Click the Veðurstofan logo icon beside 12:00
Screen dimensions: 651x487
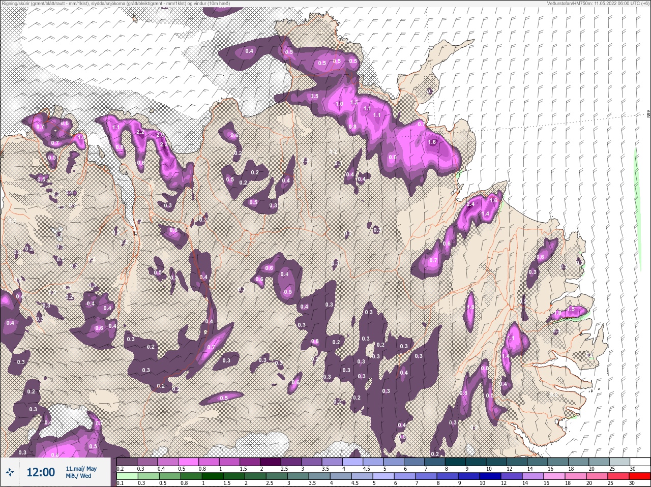9,472
